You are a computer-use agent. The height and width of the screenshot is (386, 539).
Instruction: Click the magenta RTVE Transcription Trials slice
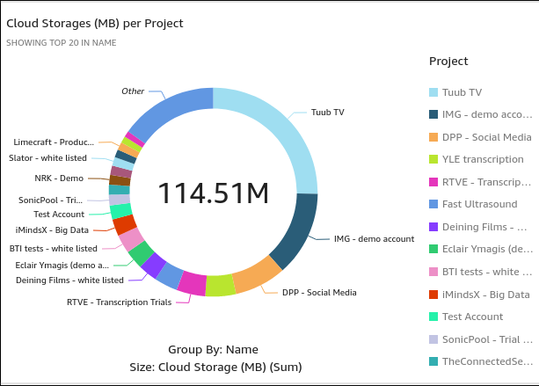click(x=193, y=283)
